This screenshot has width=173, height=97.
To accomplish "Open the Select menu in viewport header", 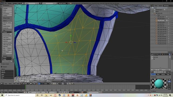I will point(10,84).
